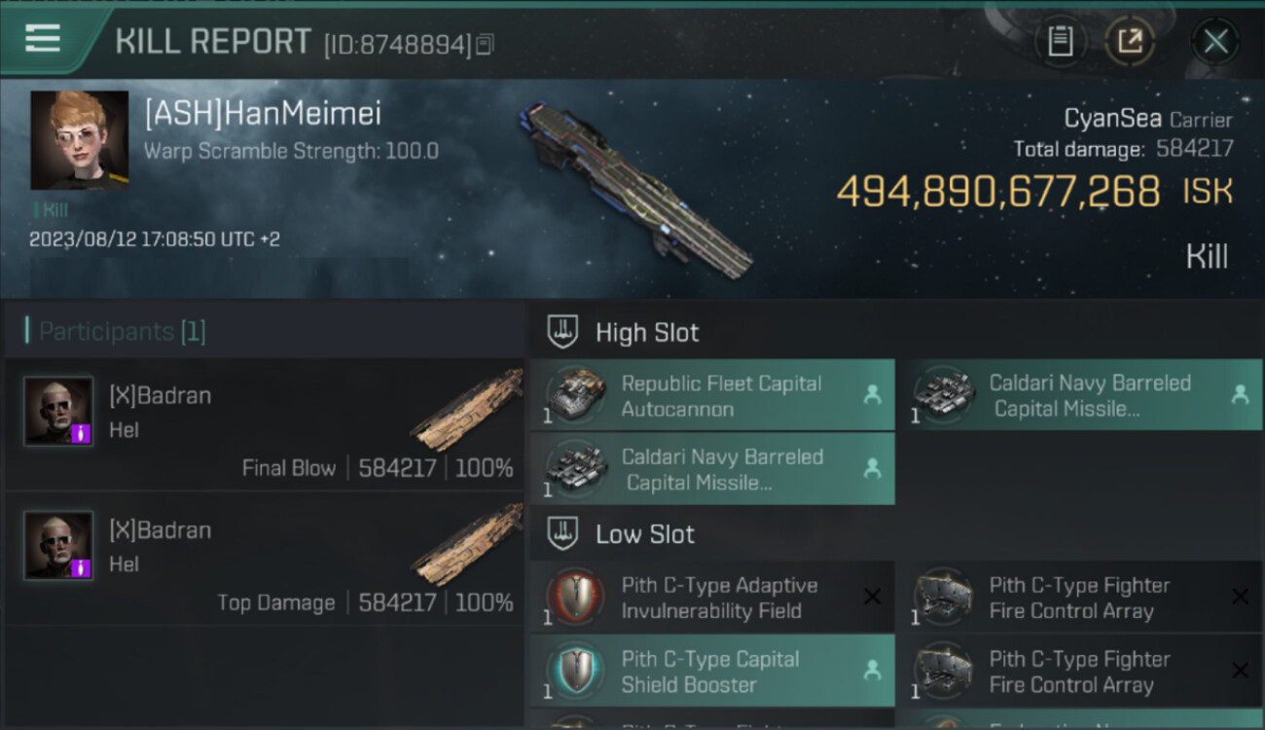Close the kill report window
1265x730 pixels.
[x=1215, y=41]
